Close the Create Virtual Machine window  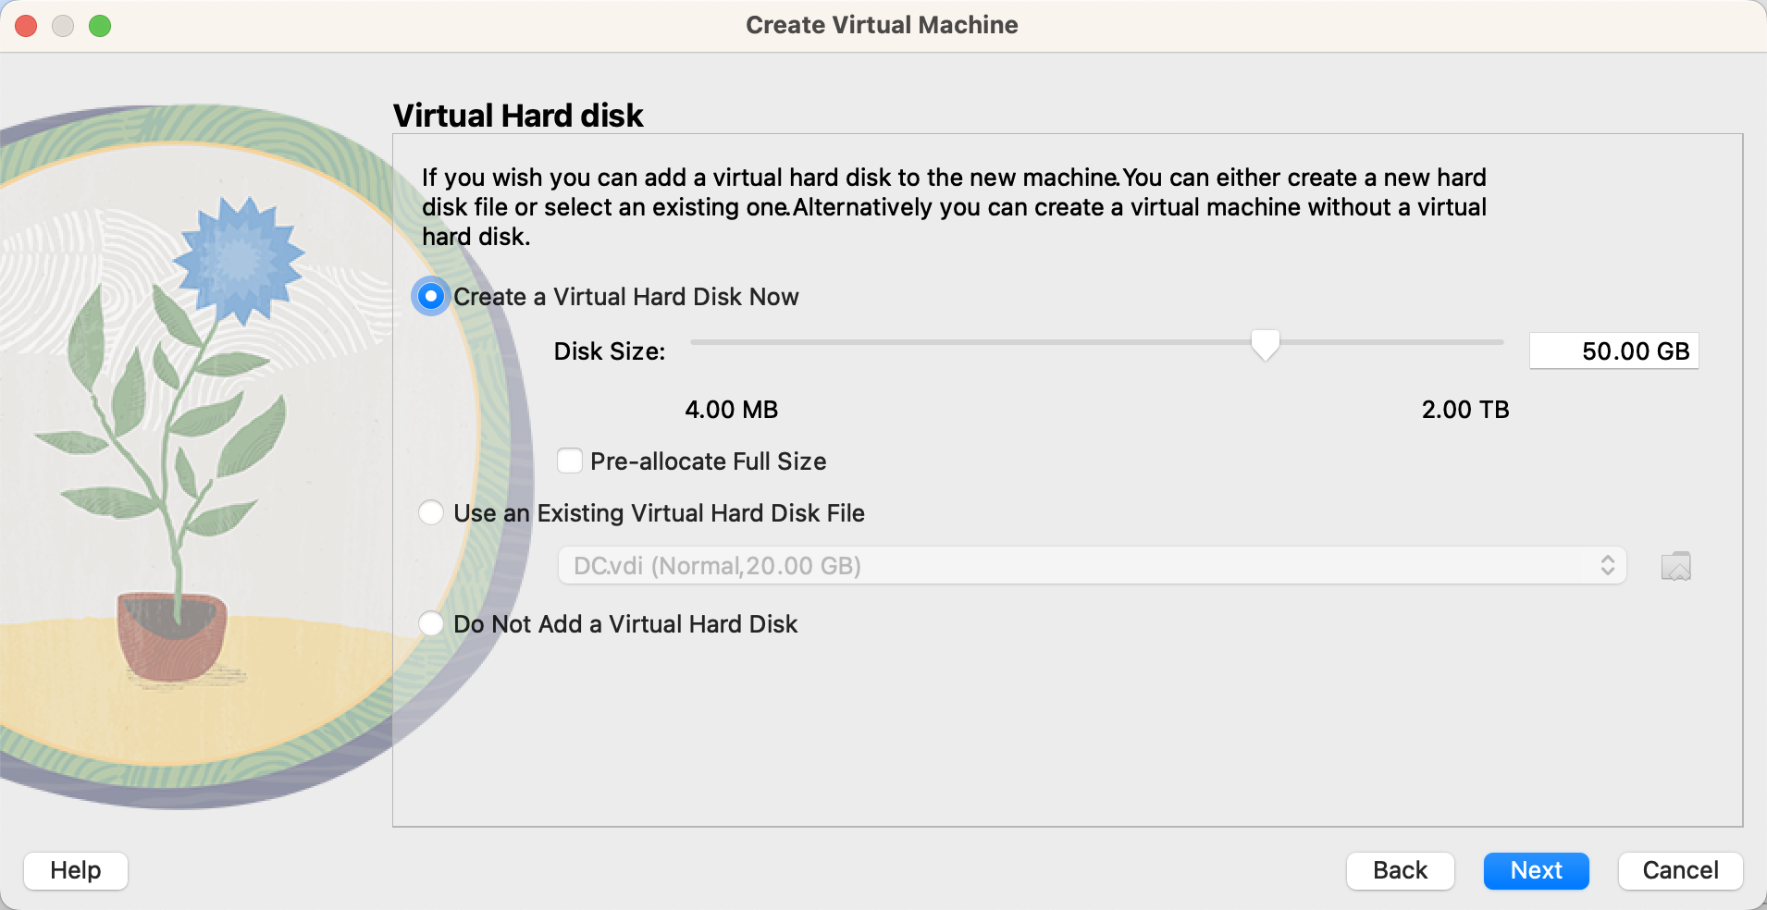tap(26, 26)
